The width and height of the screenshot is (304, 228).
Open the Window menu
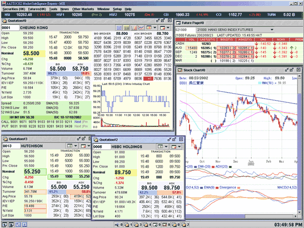[103, 9]
